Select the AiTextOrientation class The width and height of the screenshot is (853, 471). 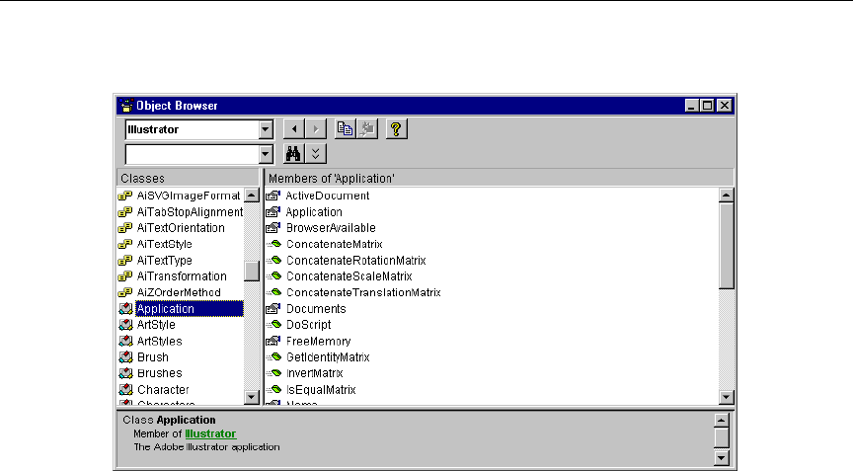point(181,228)
